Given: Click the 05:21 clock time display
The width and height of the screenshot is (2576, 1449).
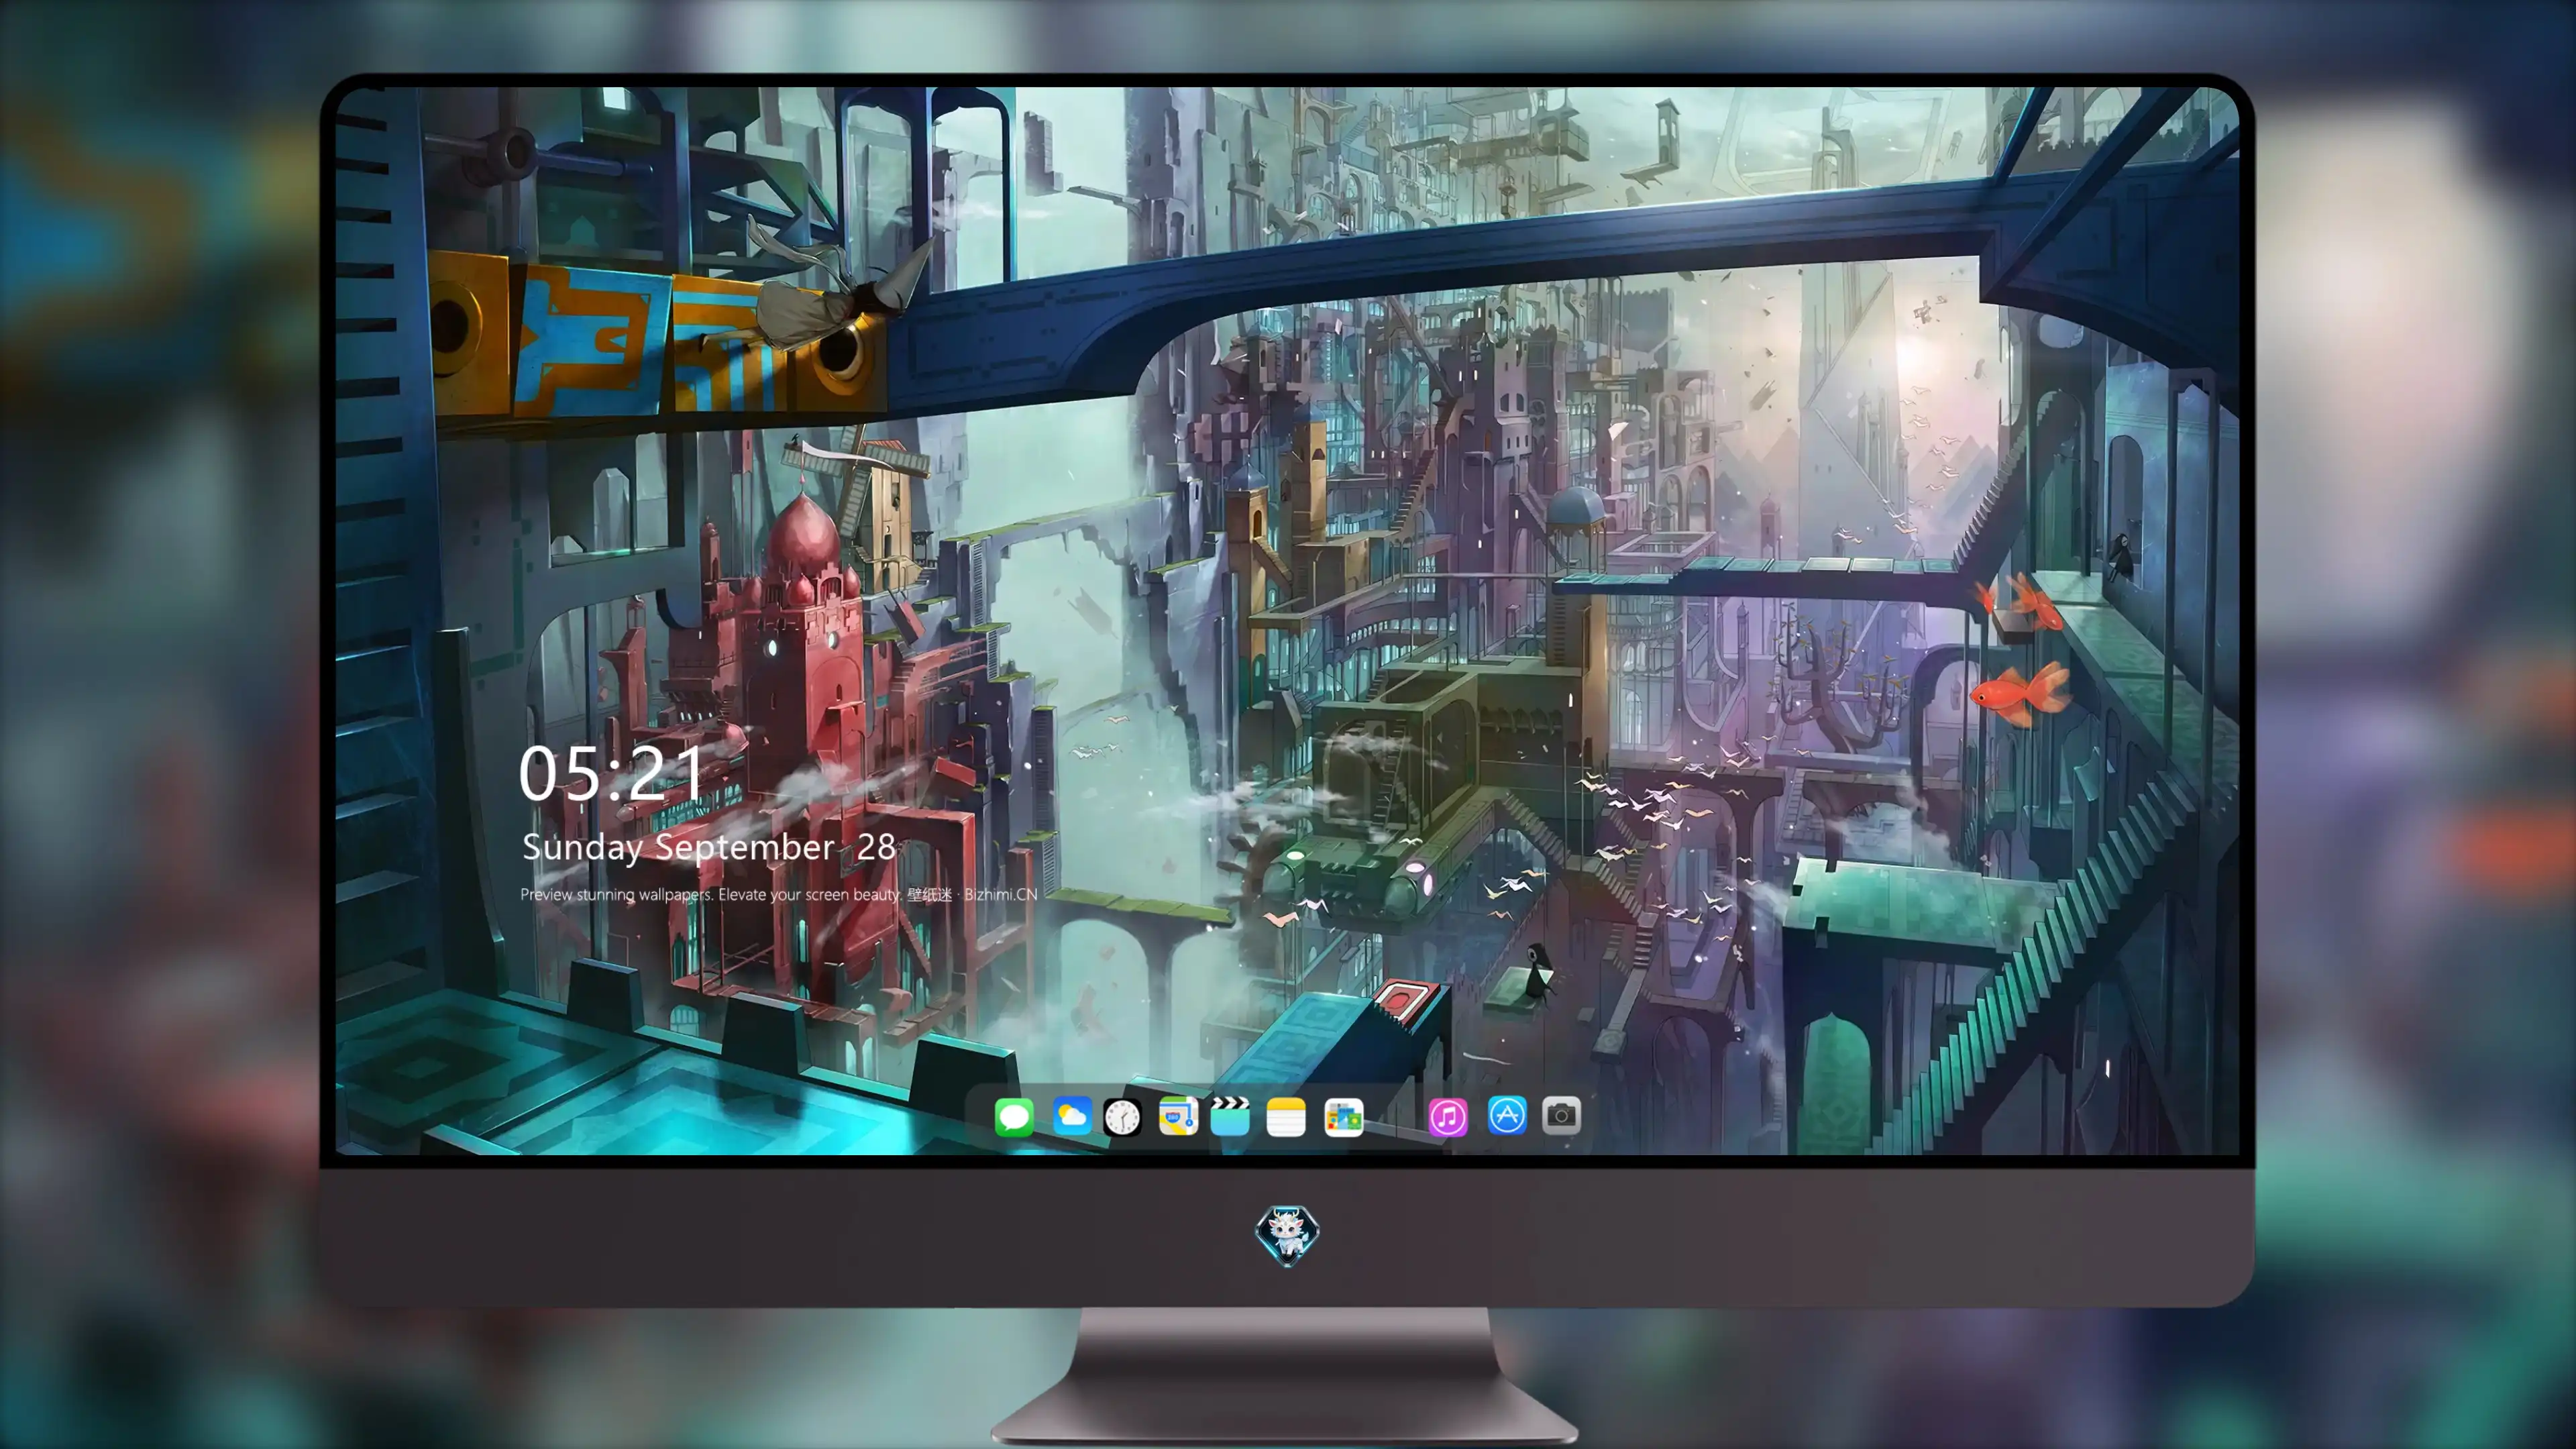Looking at the screenshot, I should 611,773.
